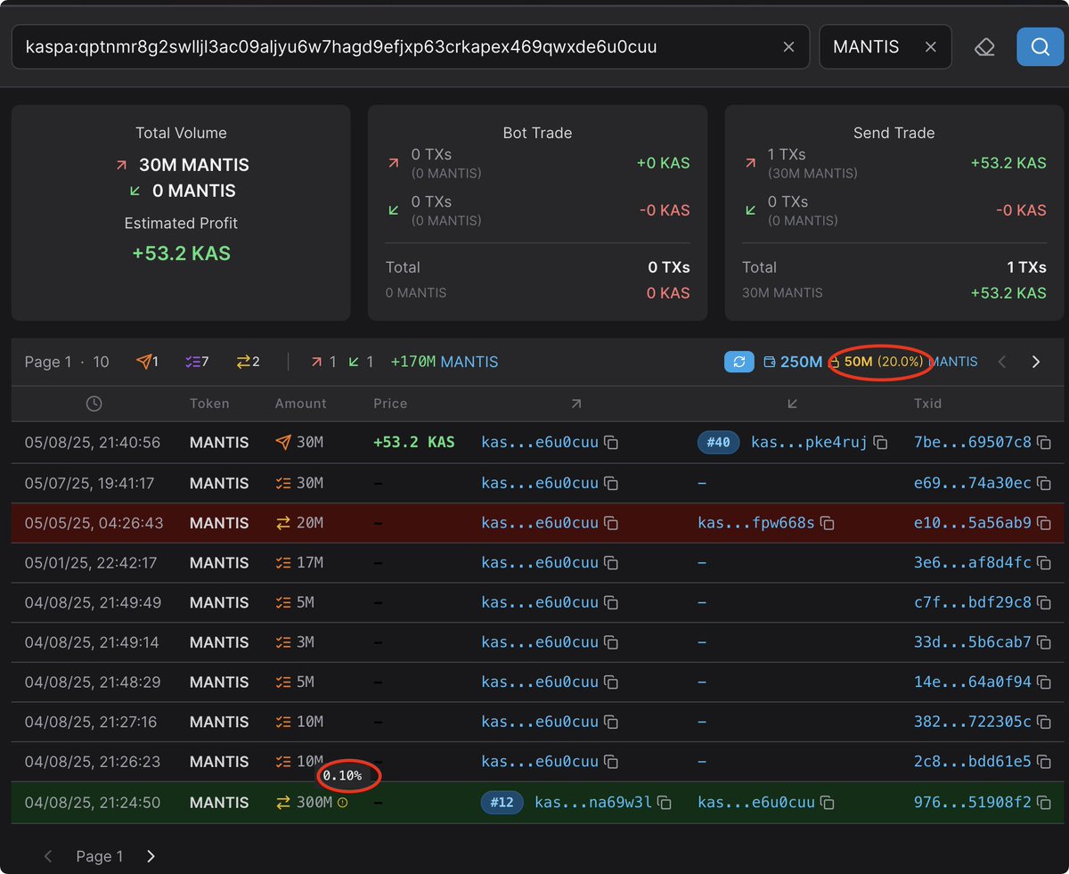
Task: Open transaction link e10...5a56ab9
Action: pyautogui.click(x=973, y=523)
